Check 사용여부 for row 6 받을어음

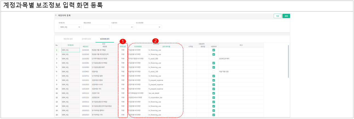coord(213,72)
